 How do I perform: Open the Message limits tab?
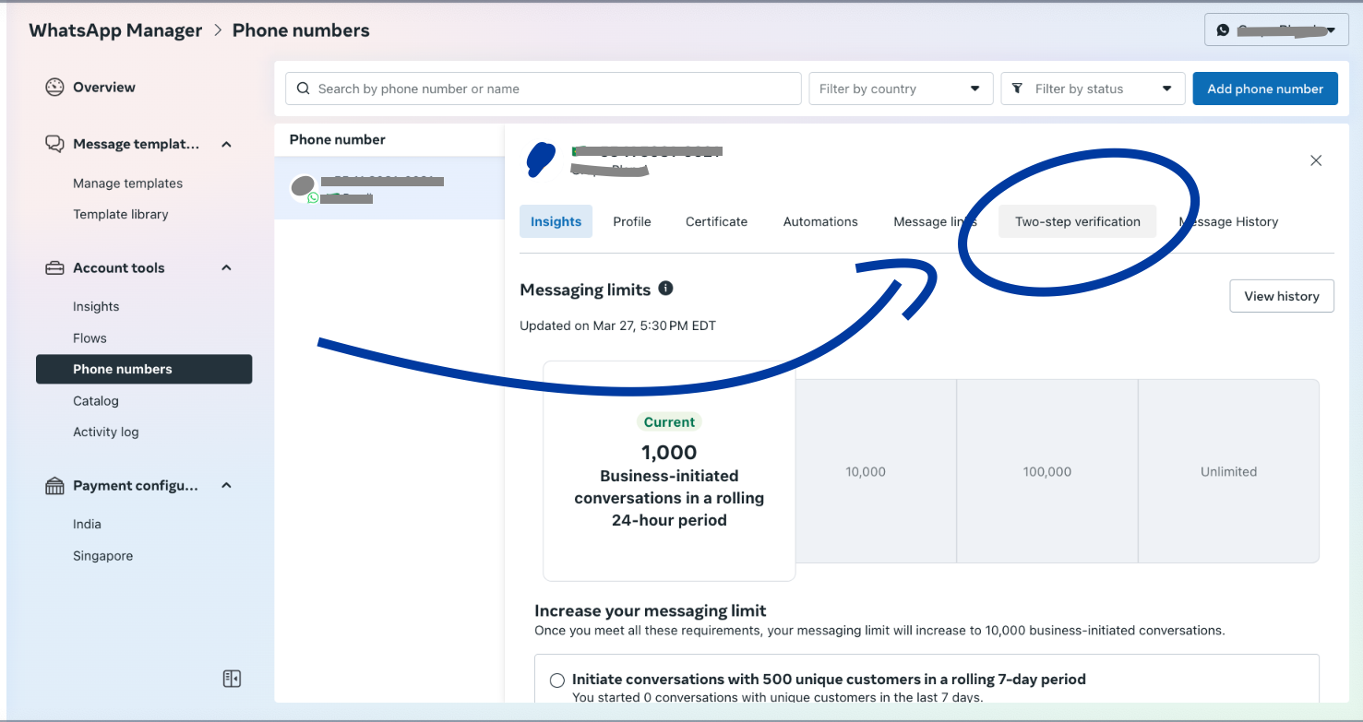(935, 221)
